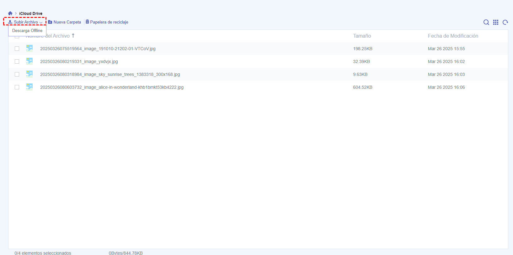Image resolution: width=513 pixels, height=255 pixels.
Task: Click date Mar 26 2025 16:03
Action: click(x=446, y=74)
